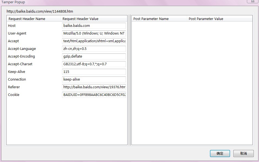Select the Connection name label

click(x=17, y=79)
